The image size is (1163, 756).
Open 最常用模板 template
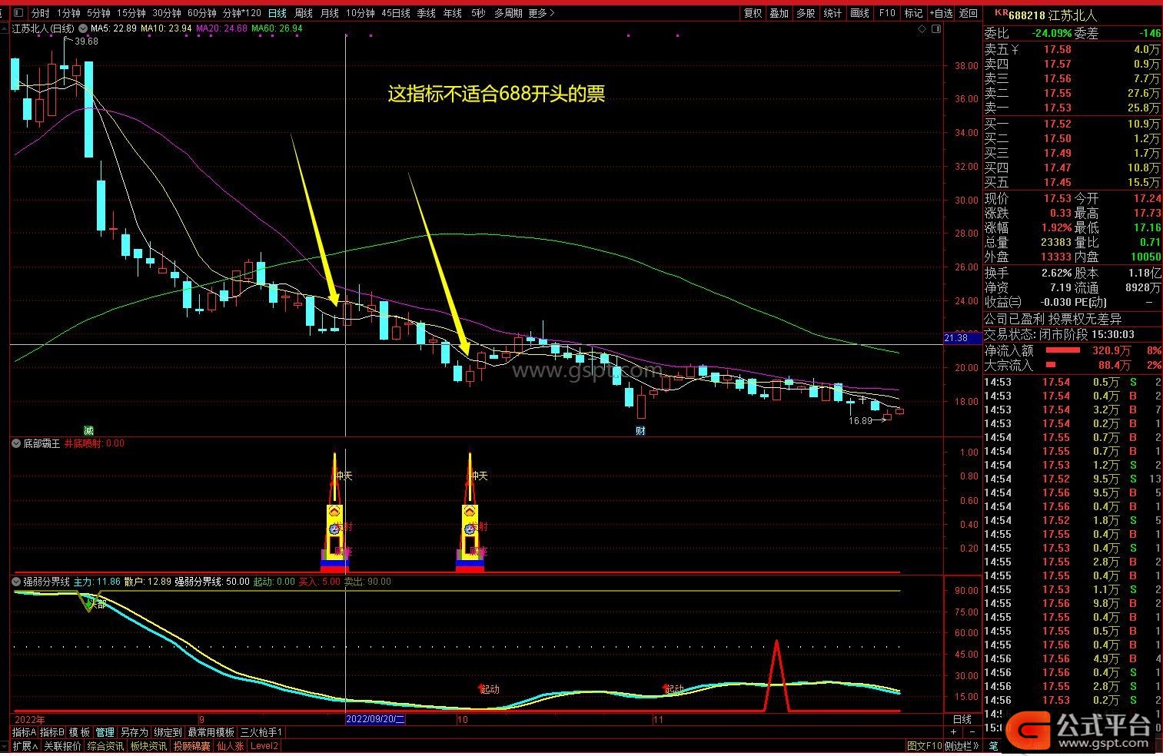[211, 732]
